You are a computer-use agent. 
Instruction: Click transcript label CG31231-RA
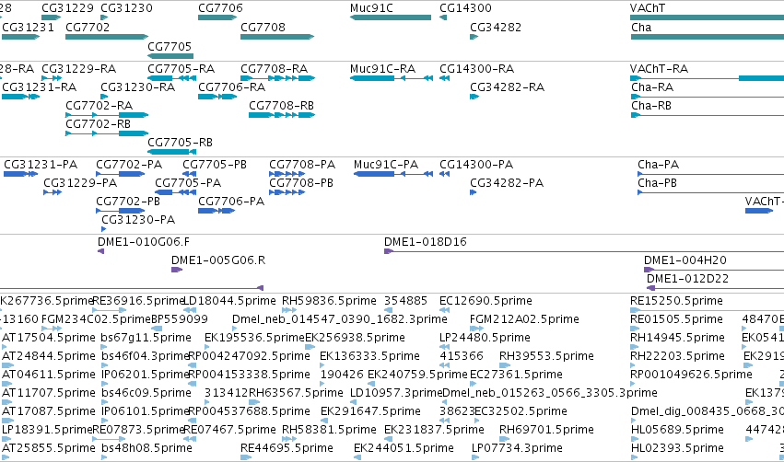[40, 87]
